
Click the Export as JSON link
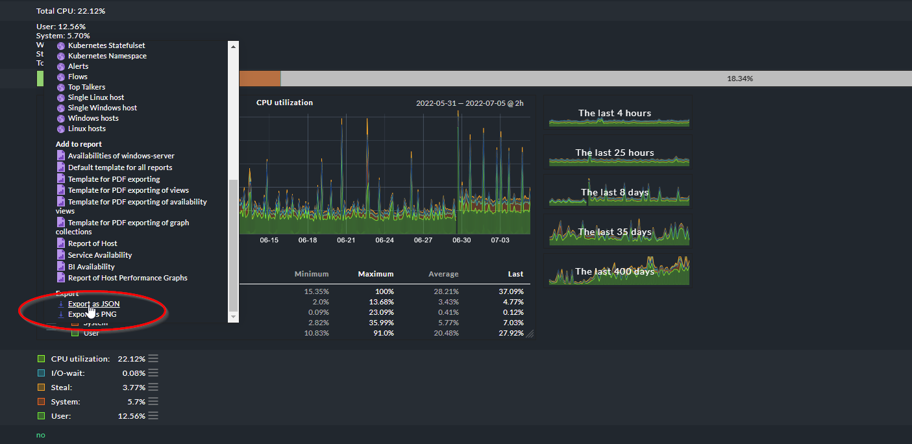pos(95,303)
